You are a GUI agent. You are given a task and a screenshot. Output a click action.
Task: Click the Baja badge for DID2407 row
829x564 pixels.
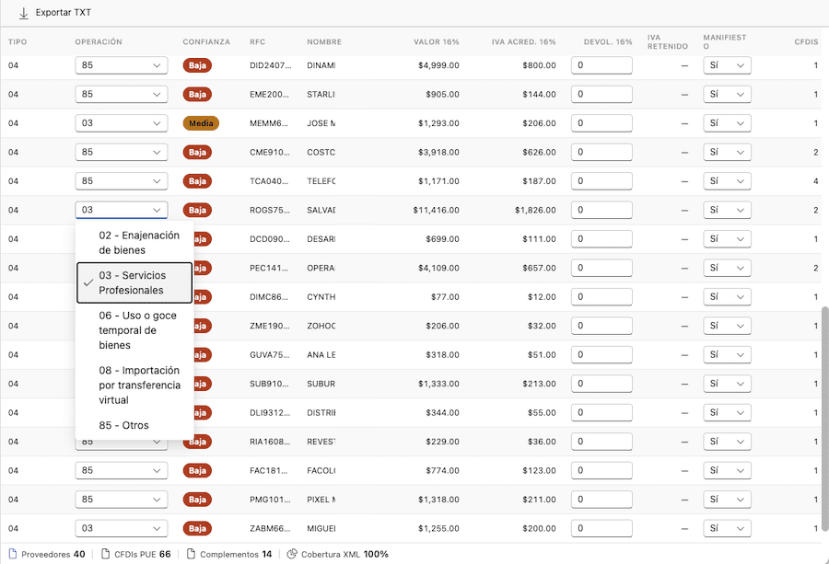coord(197,65)
